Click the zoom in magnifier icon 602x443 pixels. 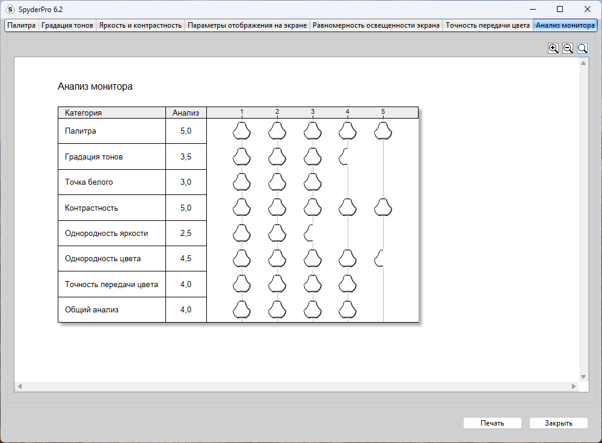[x=553, y=48]
